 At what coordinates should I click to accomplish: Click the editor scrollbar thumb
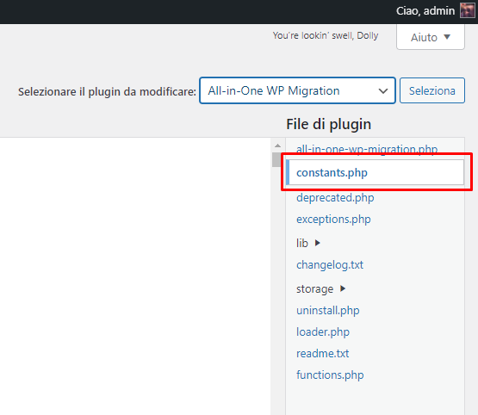click(x=276, y=159)
